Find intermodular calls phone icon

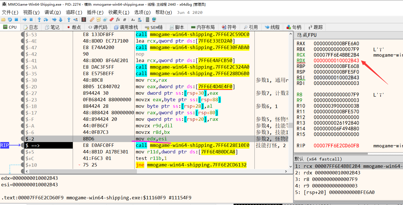(x=139, y=20)
